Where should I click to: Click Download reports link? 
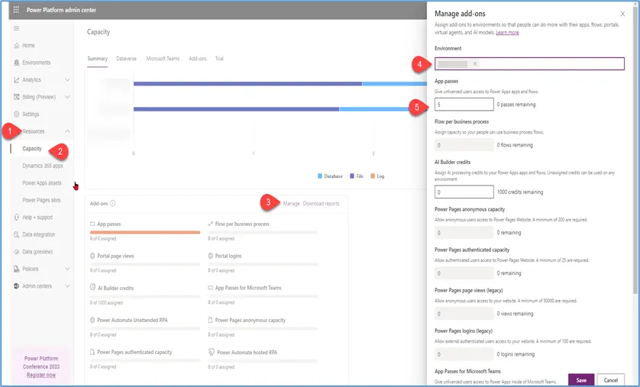pyautogui.click(x=322, y=204)
